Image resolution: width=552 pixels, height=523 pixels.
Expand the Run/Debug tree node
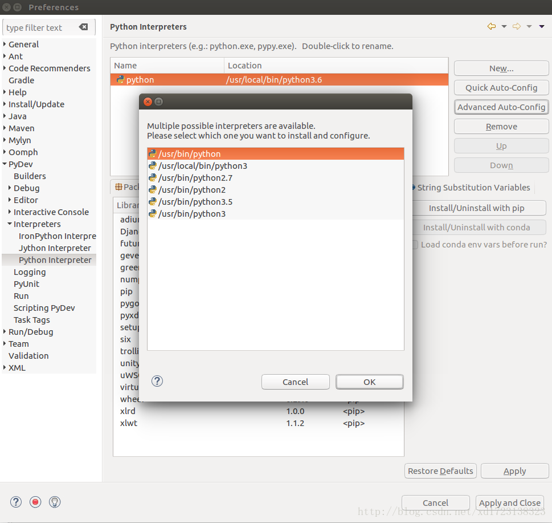(5, 331)
